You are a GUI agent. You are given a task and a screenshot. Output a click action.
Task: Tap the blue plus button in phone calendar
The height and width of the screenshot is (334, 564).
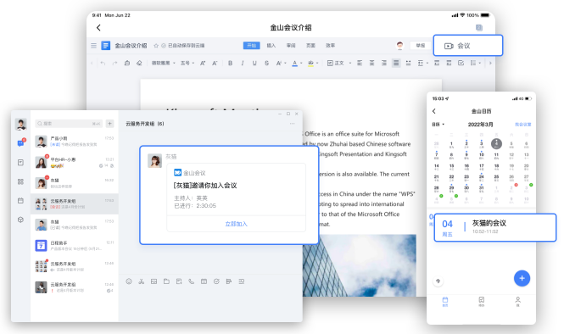(x=522, y=278)
